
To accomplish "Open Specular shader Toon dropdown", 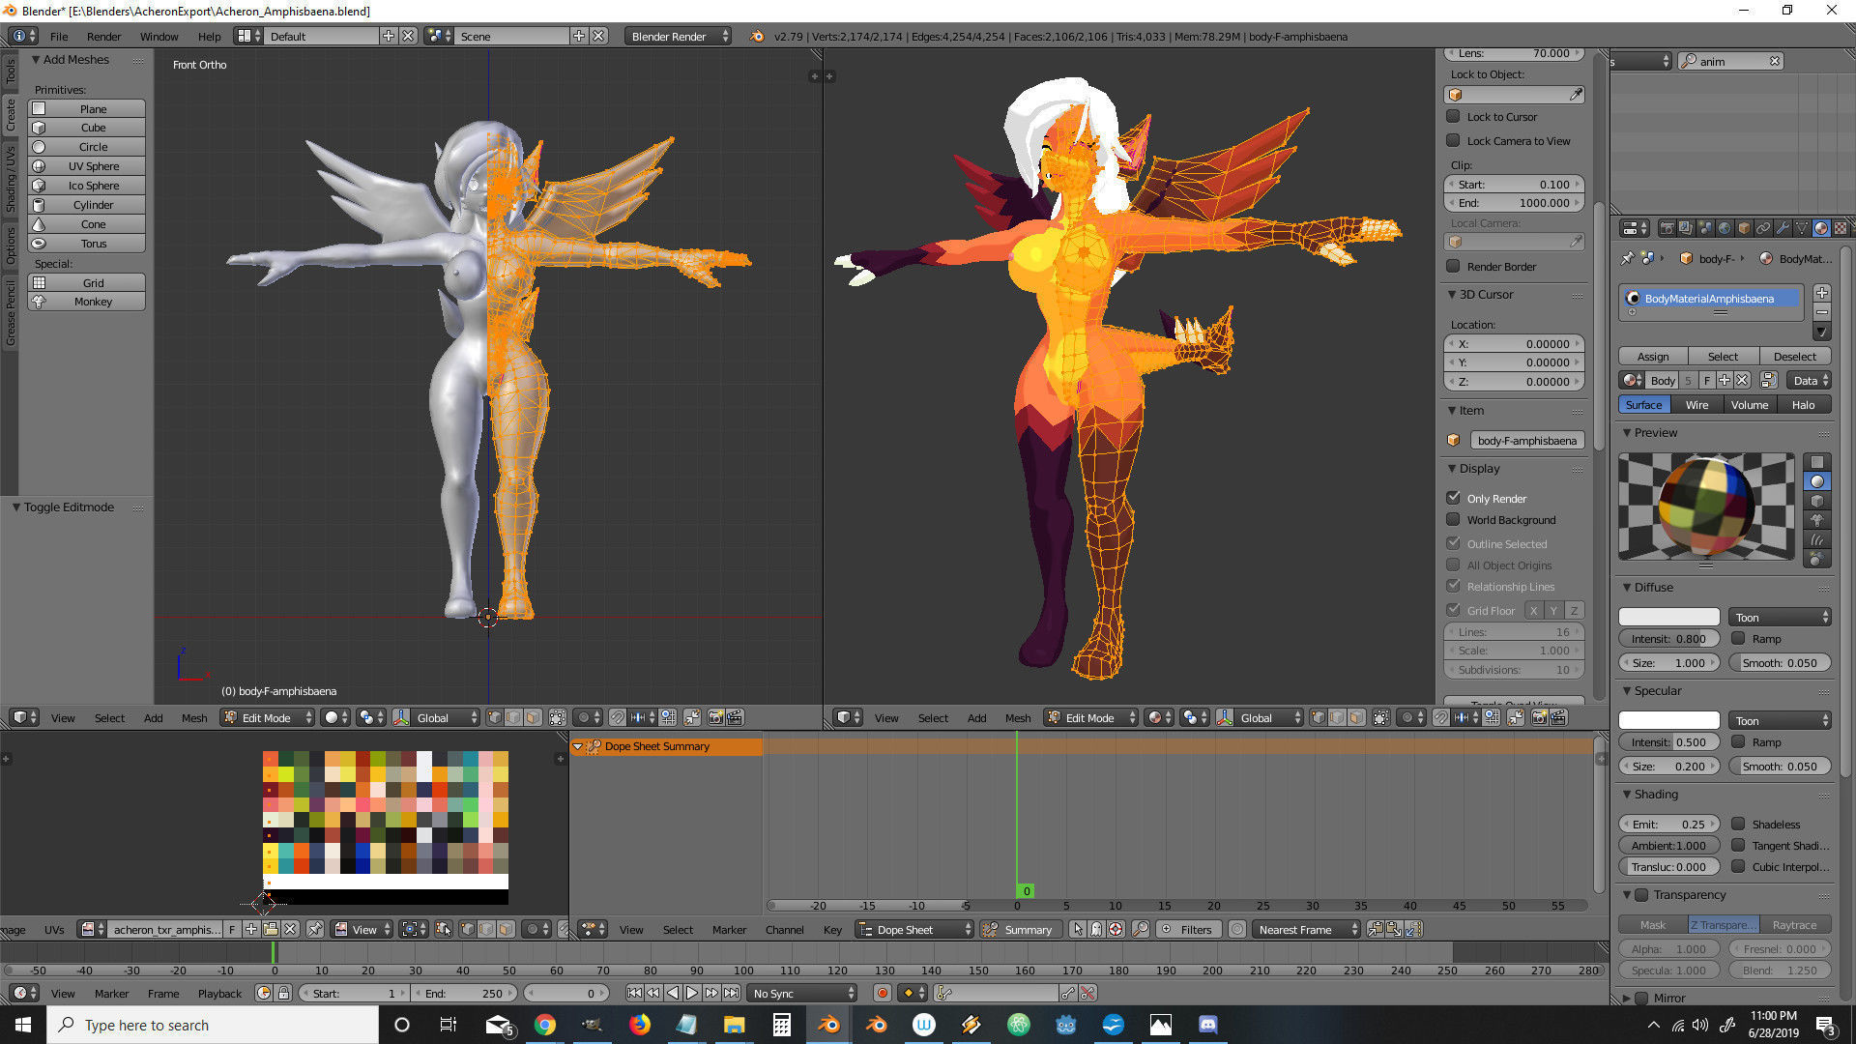I will pyautogui.click(x=1781, y=720).
